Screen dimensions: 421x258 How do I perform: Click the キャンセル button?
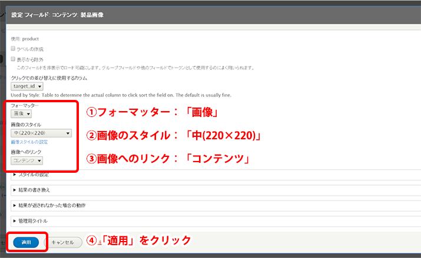[63, 243]
